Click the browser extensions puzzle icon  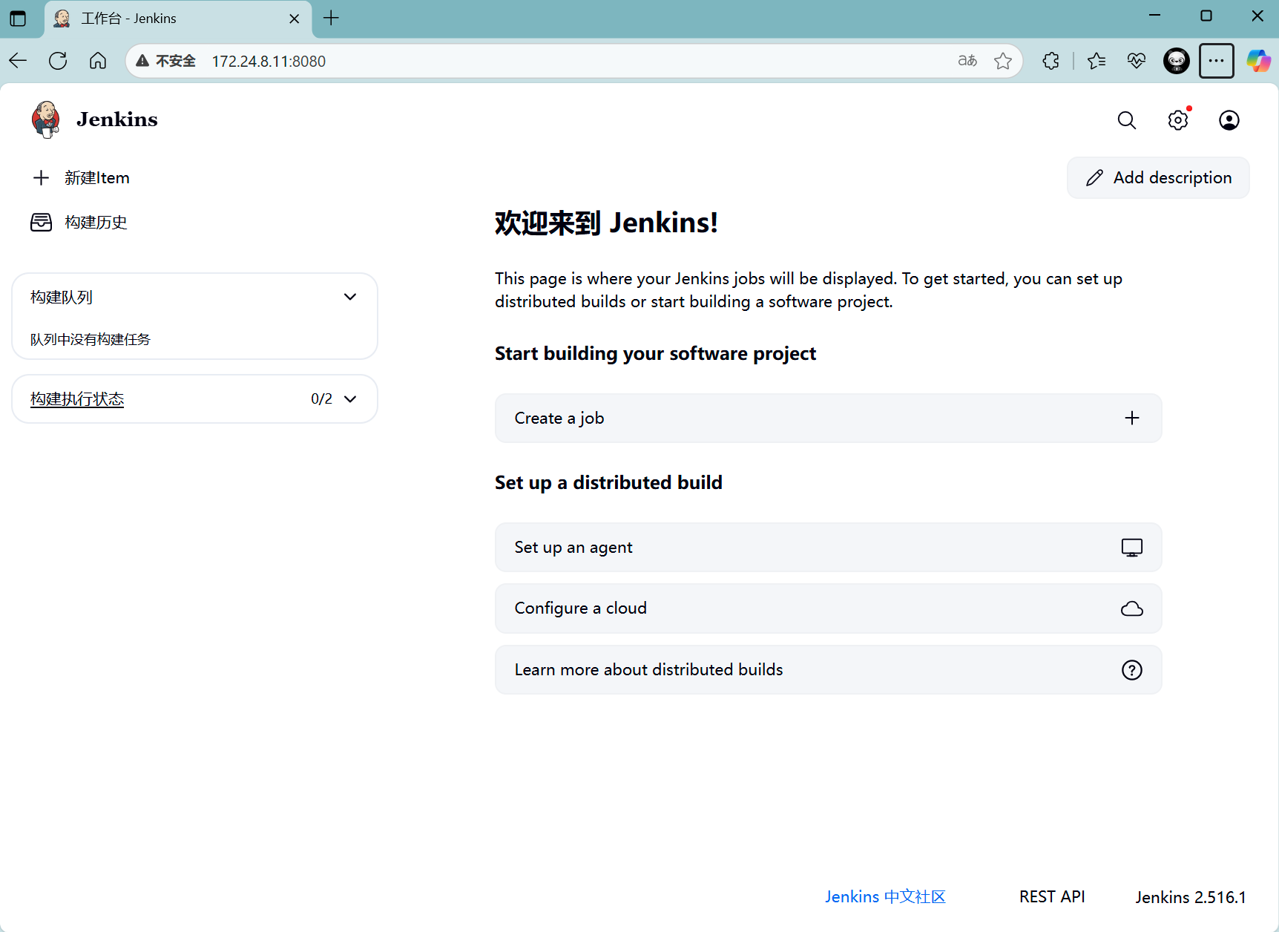pyautogui.click(x=1051, y=61)
